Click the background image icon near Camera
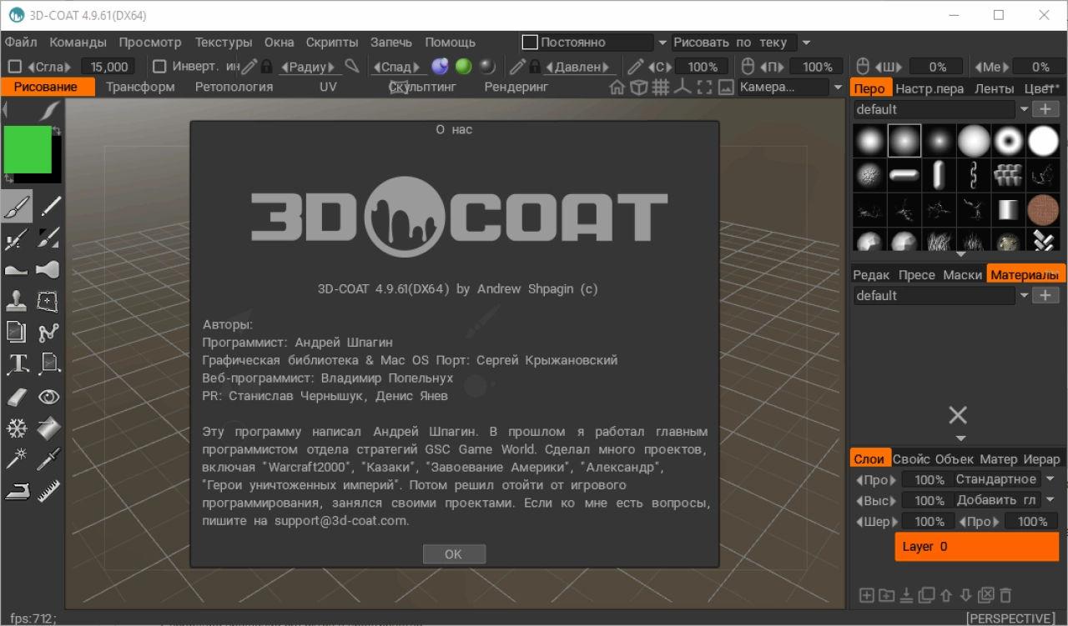This screenshot has width=1068, height=626. (x=725, y=87)
